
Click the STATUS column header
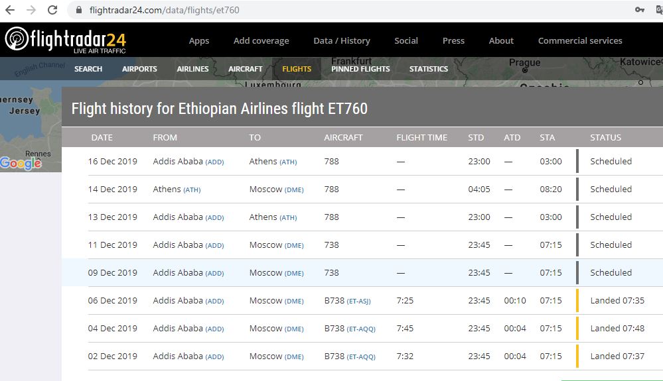click(x=605, y=138)
